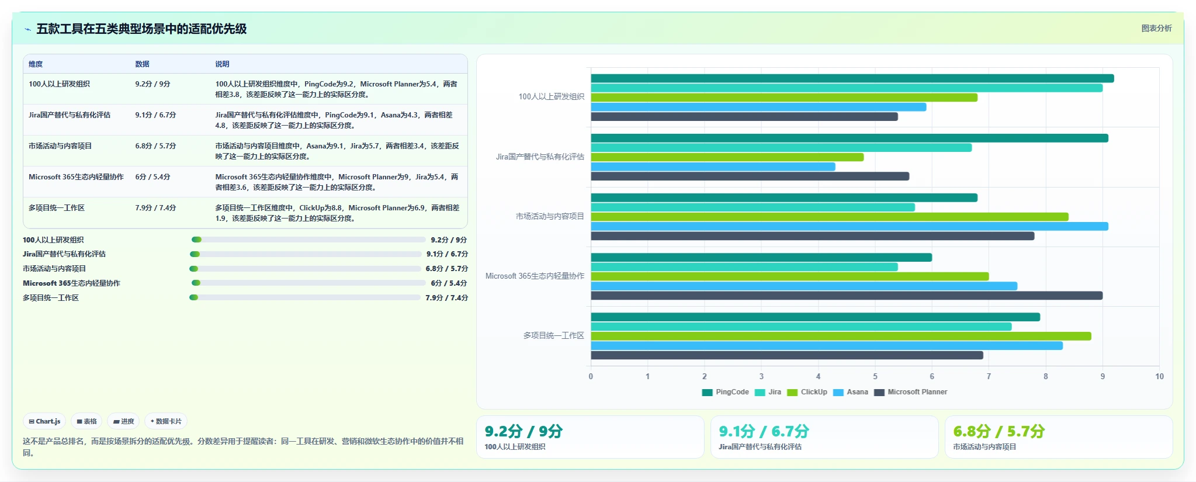The image size is (1196, 482).
Task: Click the Asana bar for Jira国产替代与私有化评估
Action: point(713,167)
